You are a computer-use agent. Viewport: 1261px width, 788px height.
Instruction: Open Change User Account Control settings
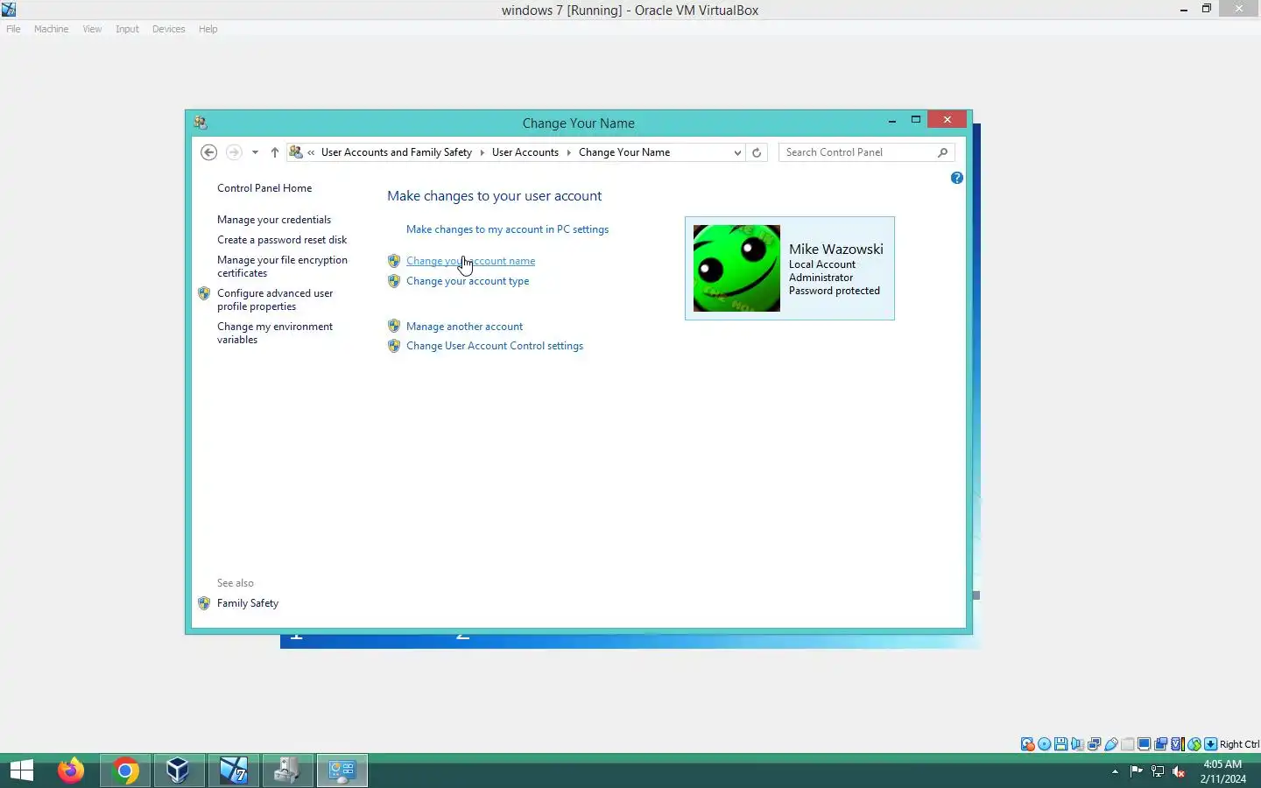495,346
